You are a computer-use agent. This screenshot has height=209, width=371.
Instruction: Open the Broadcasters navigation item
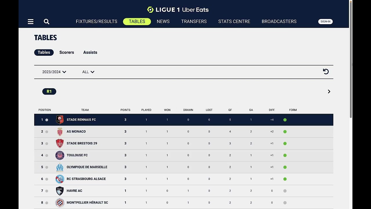279,21
